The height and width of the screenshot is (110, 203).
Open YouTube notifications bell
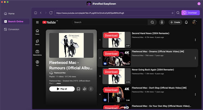coord(186,22)
